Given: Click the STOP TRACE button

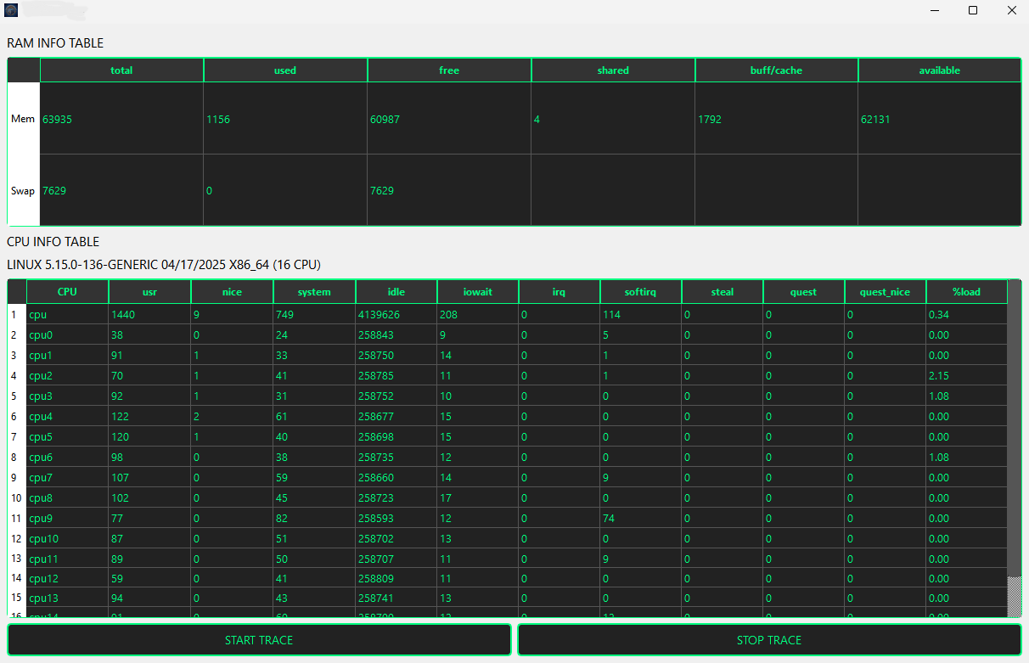Looking at the screenshot, I should (769, 640).
